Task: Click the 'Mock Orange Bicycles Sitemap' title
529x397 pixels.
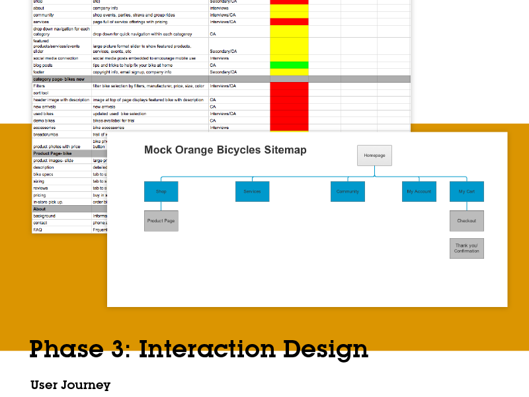Action: (x=225, y=150)
